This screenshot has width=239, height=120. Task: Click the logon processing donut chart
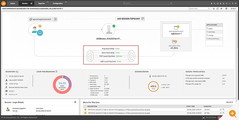(62, 84)
